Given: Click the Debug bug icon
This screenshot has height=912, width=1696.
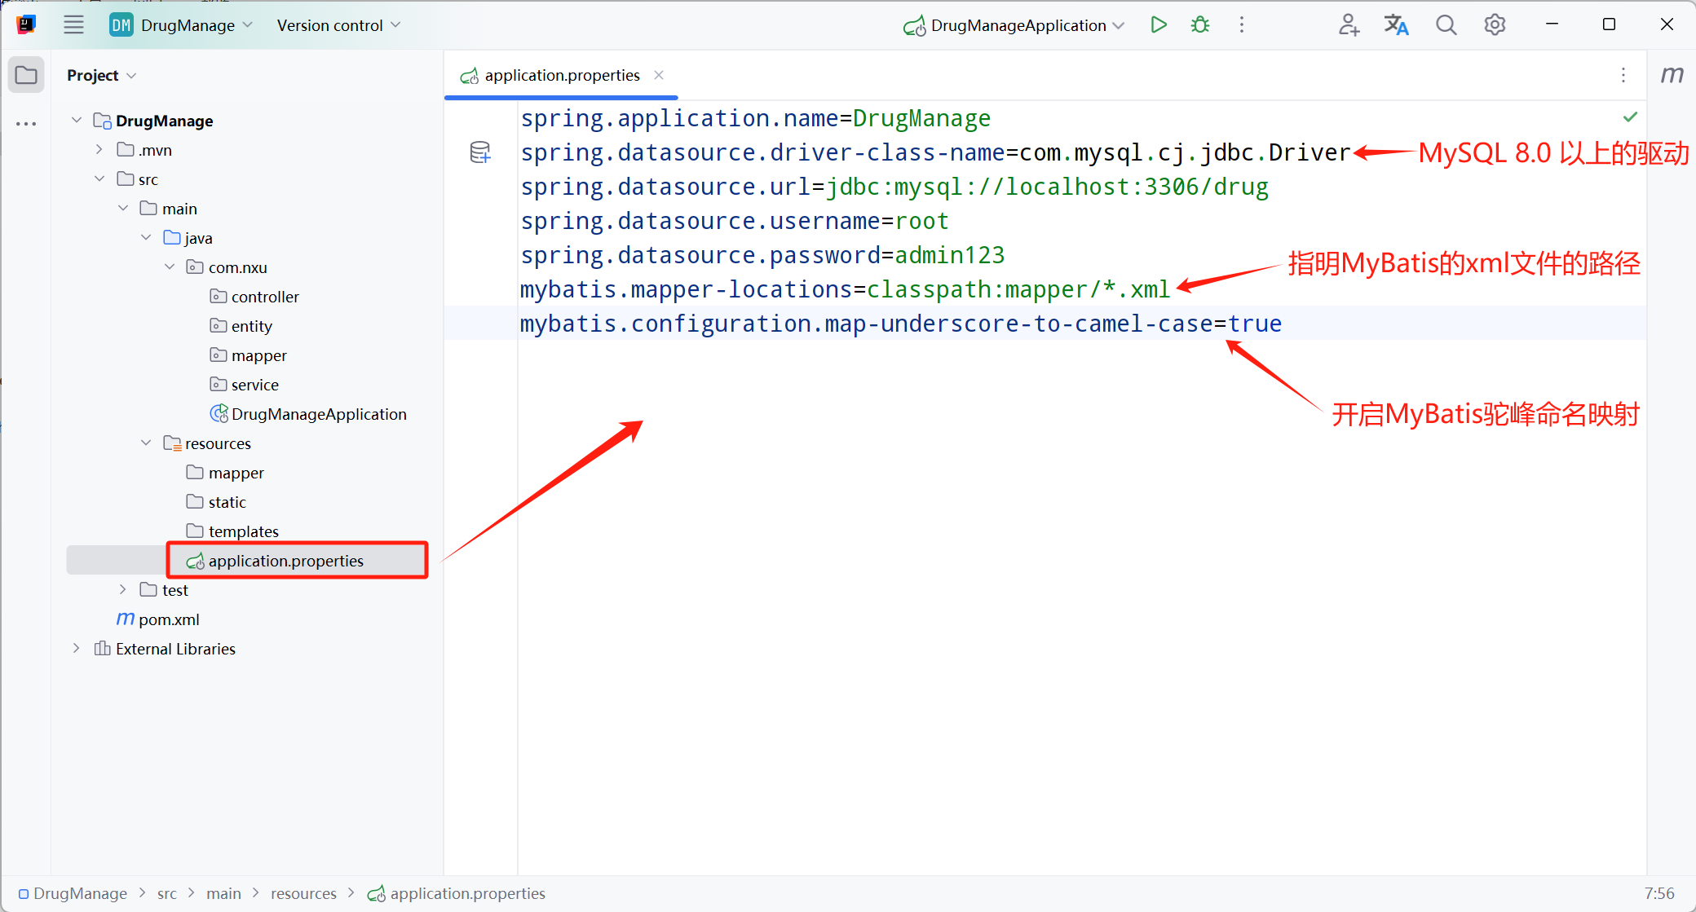Looking at the screenshot, I should pyautogui.click(x=1200, y=25).
